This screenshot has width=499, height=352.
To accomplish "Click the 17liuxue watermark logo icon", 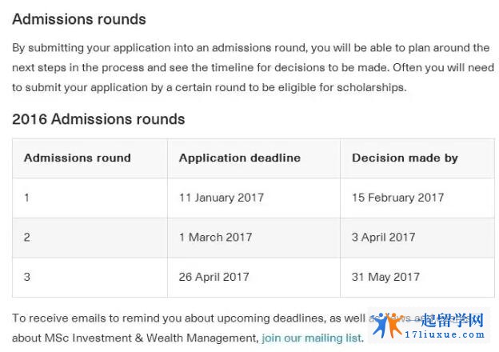I will point(387,326).
